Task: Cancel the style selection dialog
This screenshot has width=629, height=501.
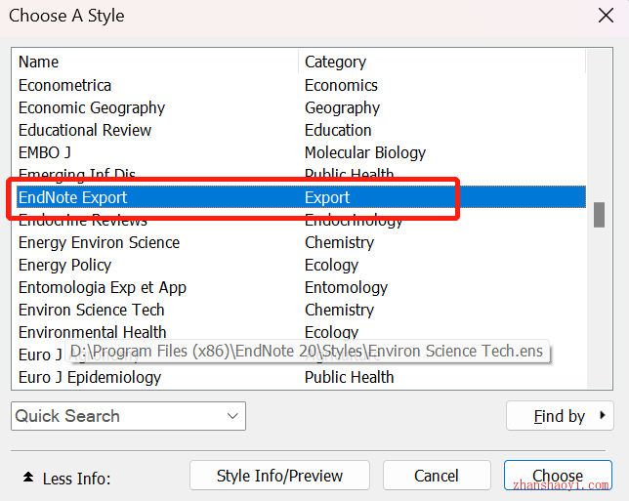Action: pyautogui.click(x=437, y=476)
